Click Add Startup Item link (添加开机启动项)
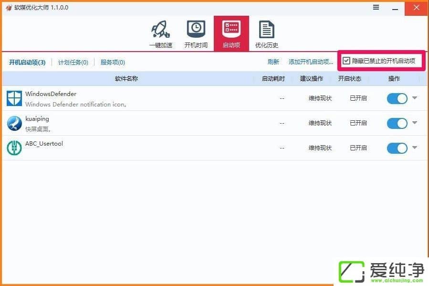Image resolution: width=429 pixels, height=286 pixels. (x=311, y=62)
